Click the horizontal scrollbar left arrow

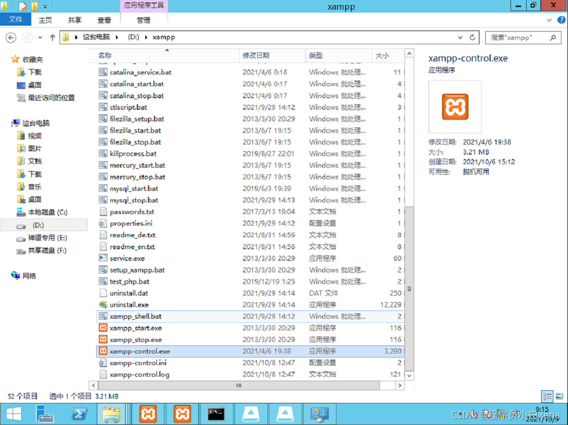point(93,385)
